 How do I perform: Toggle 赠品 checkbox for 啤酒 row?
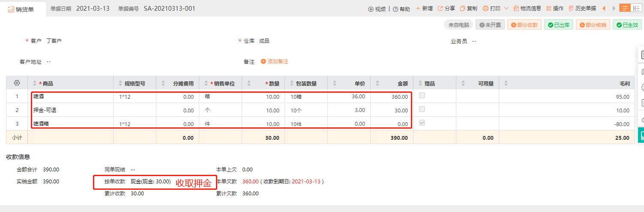pos(422,96)
